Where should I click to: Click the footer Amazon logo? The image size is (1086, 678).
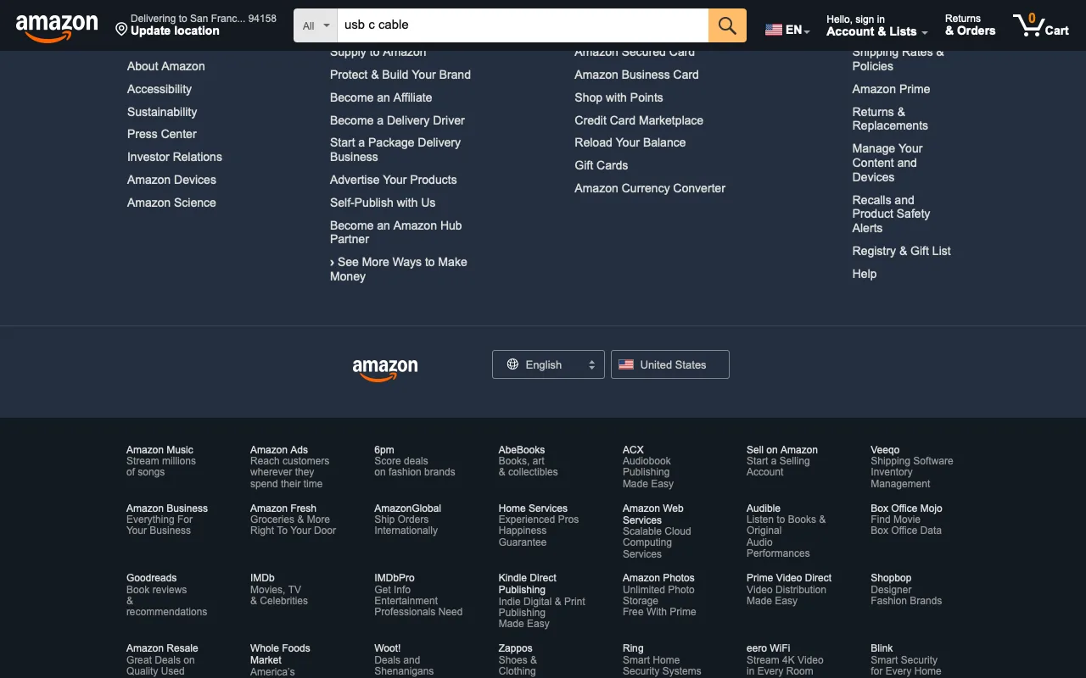pyautogui.click(x=385, y=369)
